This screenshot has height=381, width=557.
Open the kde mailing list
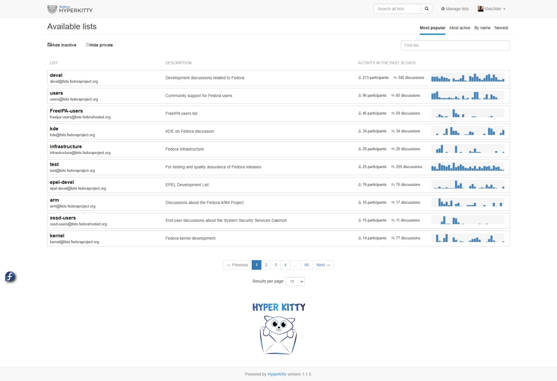coord(54,129)
